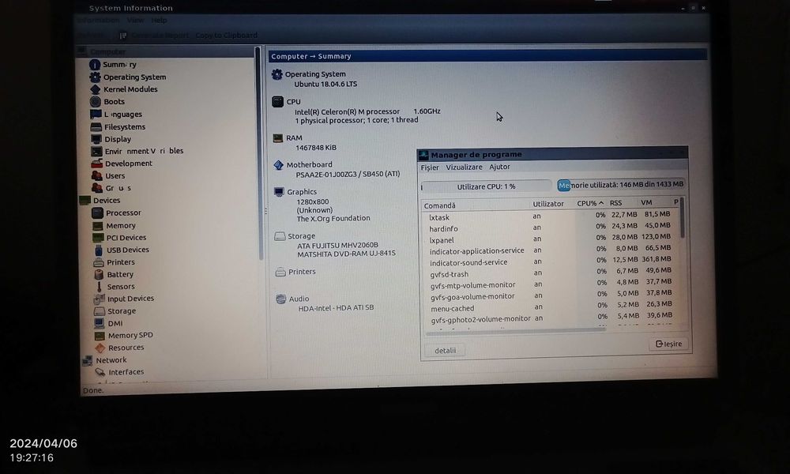Click the RAM icon in Summary pane
Image resolution: width=790 pixels, height=474 pixels.
[x=277, y=138]
